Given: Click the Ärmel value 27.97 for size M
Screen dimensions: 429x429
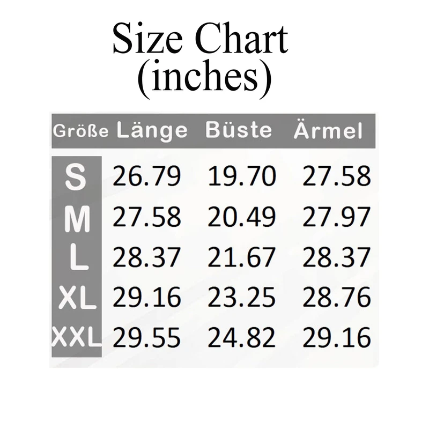Looking at the screenshot, I should pos(336,218).
